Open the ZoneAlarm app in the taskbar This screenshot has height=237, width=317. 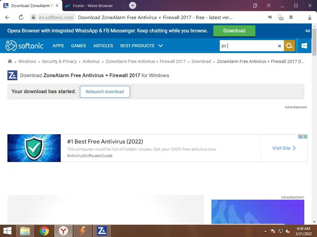tap(102, 231)
